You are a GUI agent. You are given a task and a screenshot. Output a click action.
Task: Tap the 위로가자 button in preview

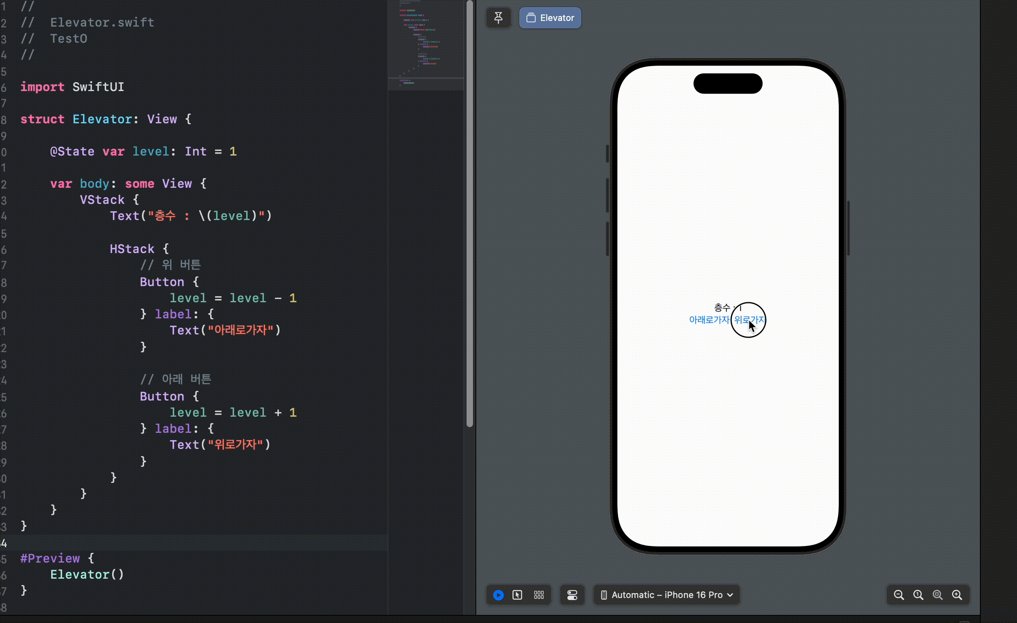pos(749,320)
